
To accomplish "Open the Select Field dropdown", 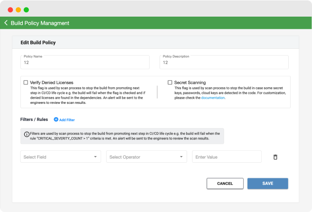I will 60,157.
